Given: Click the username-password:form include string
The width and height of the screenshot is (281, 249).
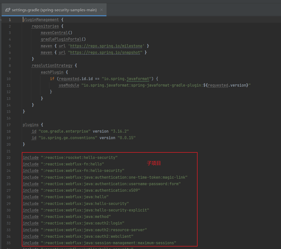Looking at the screenshot, I should 111,184.
